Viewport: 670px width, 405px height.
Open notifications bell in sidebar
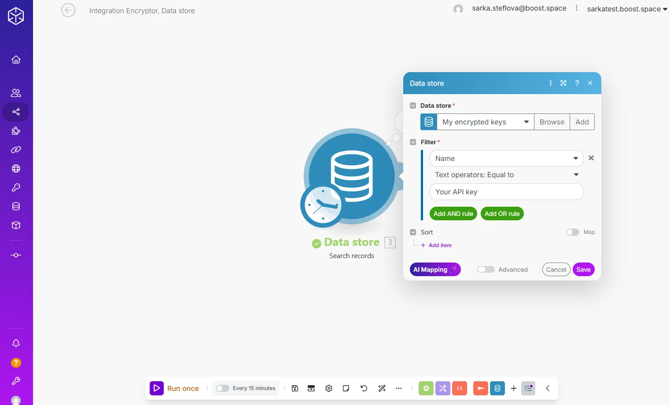point(16,343)
